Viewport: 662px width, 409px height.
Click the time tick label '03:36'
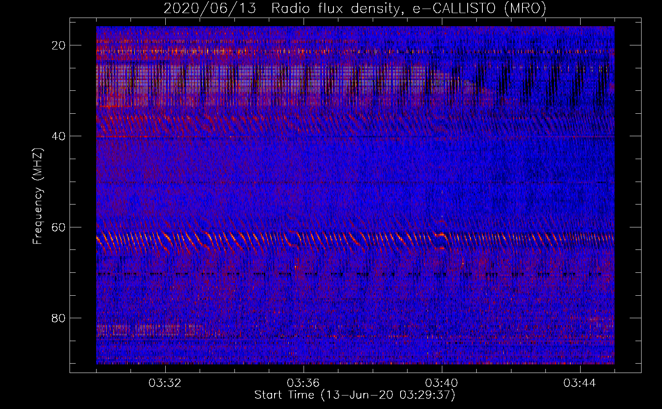click(x=304, y=383)
